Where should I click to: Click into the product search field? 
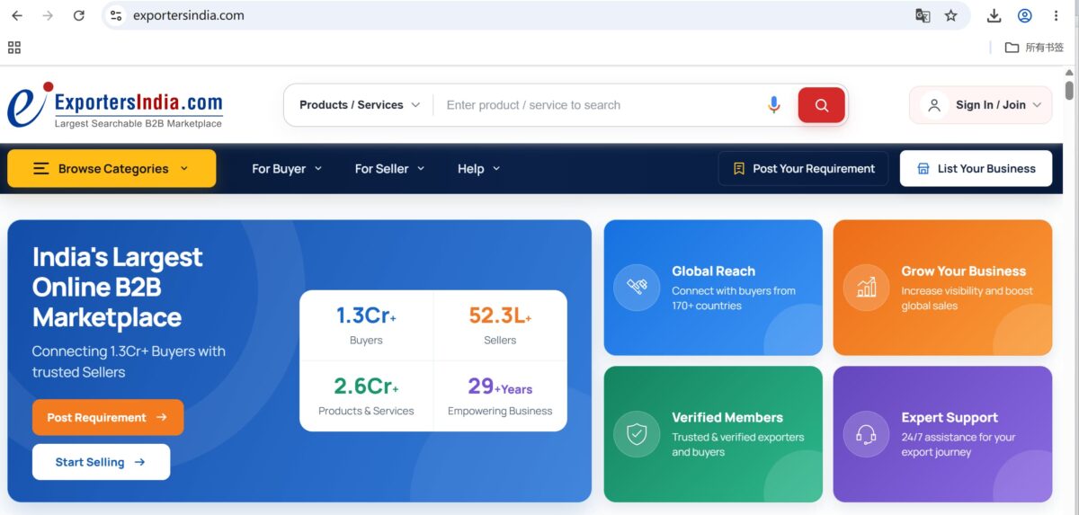598,105
